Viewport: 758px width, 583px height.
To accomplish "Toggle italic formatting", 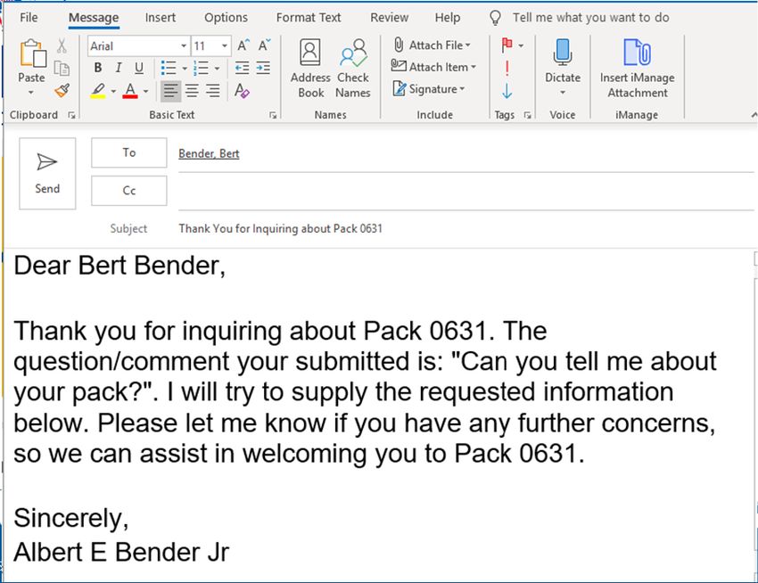I will click(x=119, y=68).
